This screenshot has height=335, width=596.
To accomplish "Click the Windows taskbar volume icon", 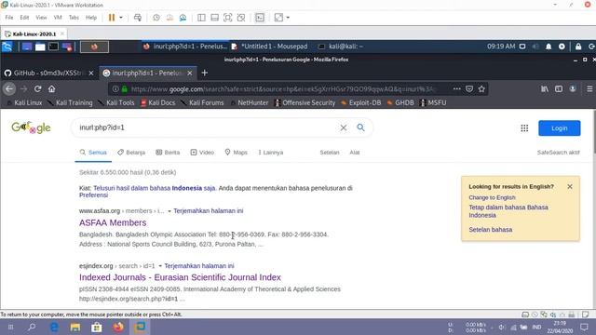I will (x=501, y=327).
